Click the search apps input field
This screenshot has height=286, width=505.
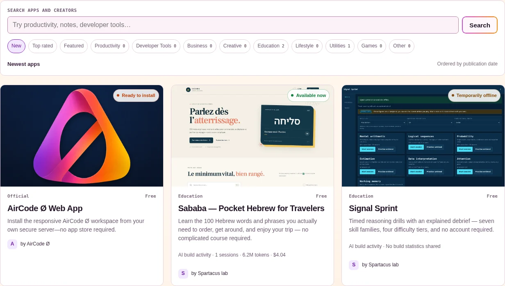[233, 25]
